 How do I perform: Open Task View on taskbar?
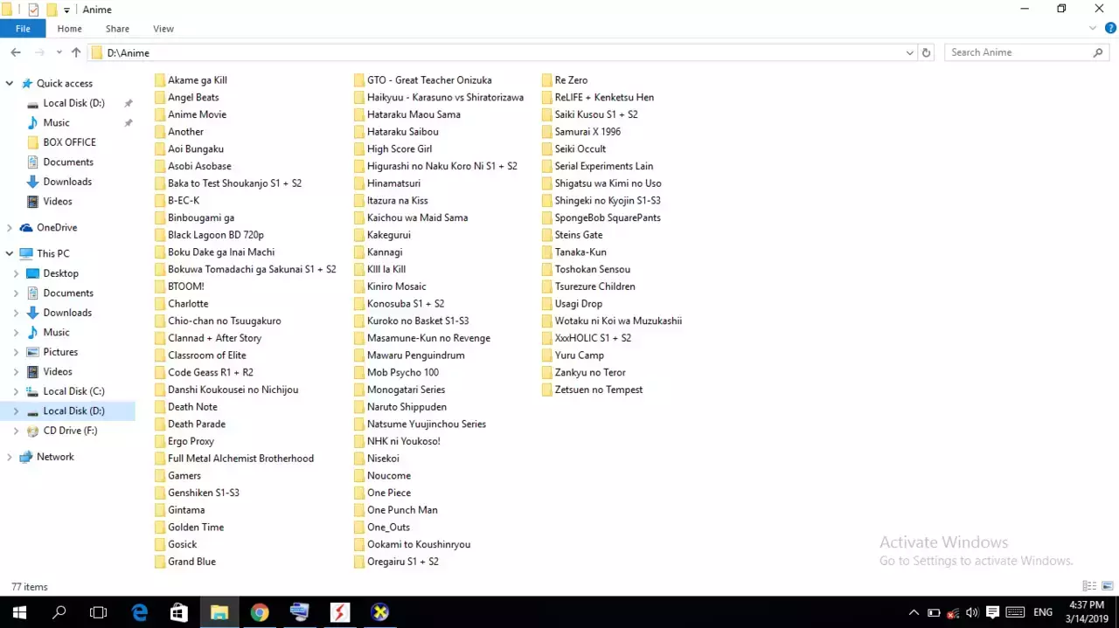pyautogui.click(x=99, y=612)
